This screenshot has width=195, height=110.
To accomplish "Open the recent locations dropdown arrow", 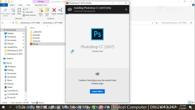I will 10,23.
